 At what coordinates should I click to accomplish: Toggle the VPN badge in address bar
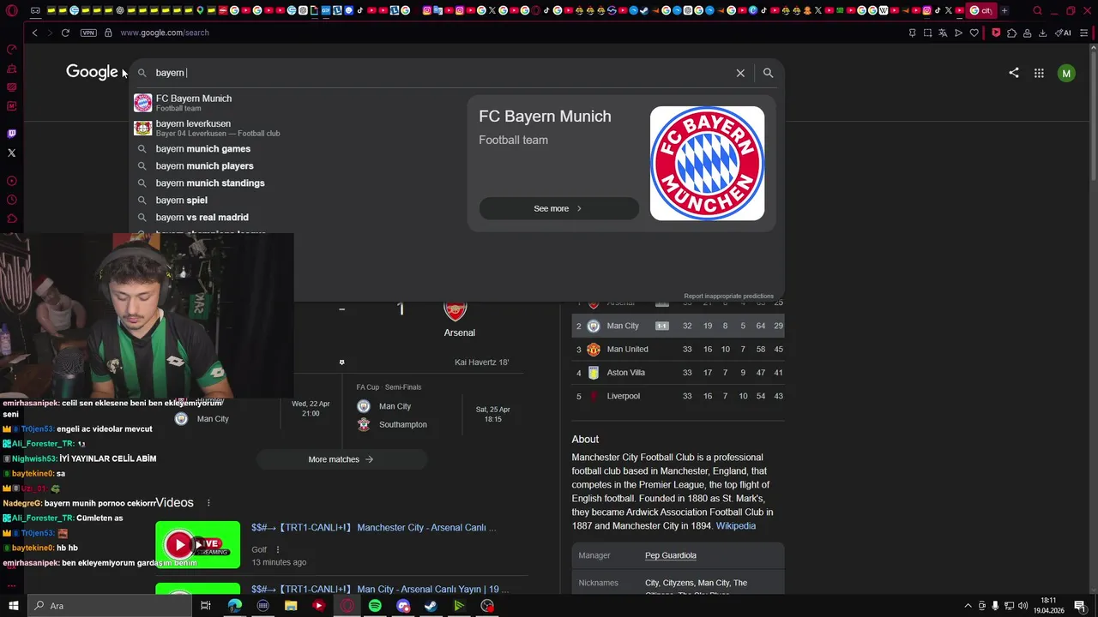coord(88,33)
